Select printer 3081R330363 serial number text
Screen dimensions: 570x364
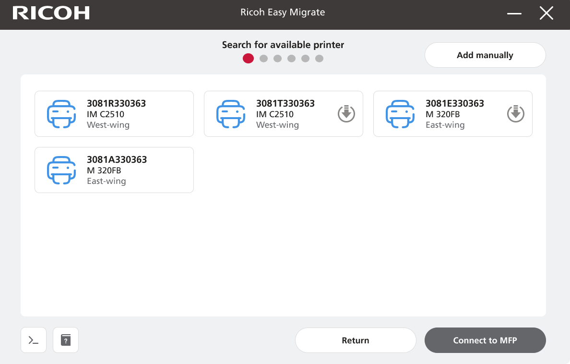[116, 103]
